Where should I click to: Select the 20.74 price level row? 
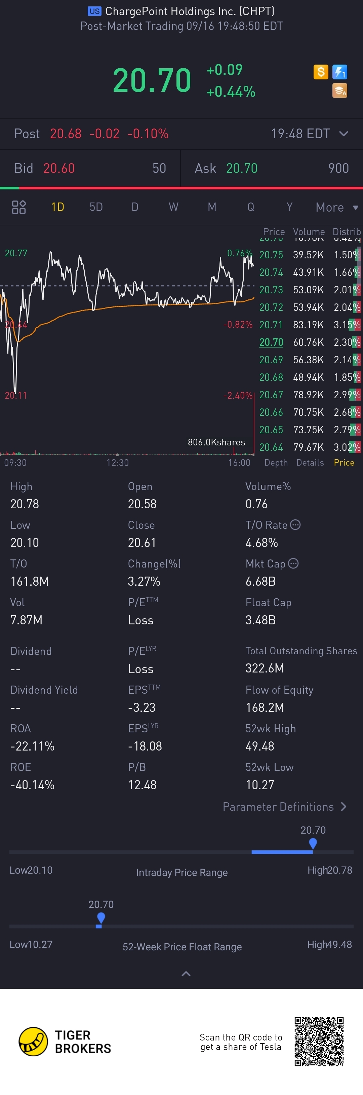(310, 272)
